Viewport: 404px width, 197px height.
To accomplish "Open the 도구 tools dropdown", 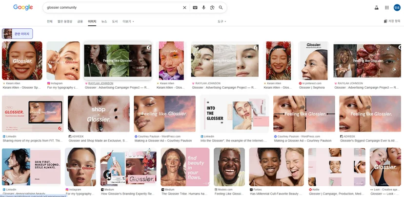I will pos(222,21).
